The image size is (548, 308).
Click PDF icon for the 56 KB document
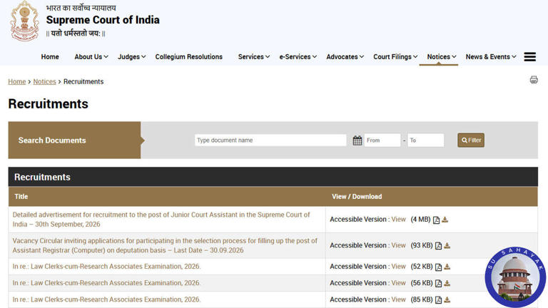pyautogui.click(x=438, y=284)
